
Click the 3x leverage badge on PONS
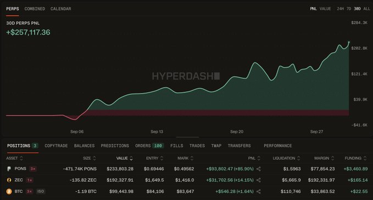[x=33, y=169]
